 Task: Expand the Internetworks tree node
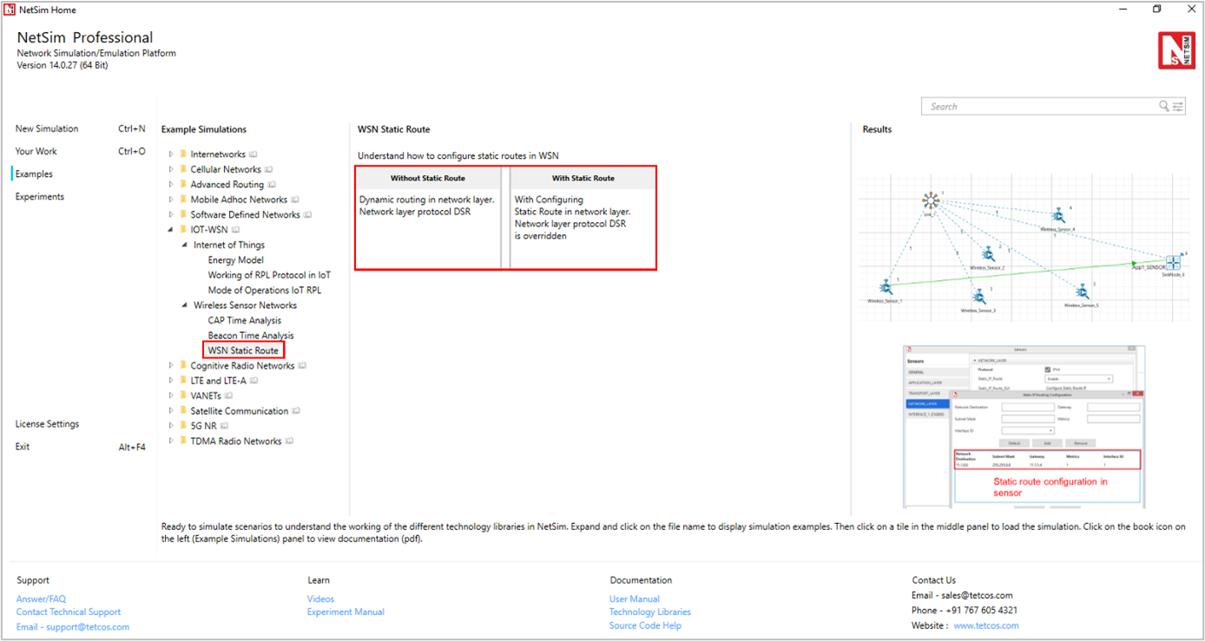pos(172,154)
